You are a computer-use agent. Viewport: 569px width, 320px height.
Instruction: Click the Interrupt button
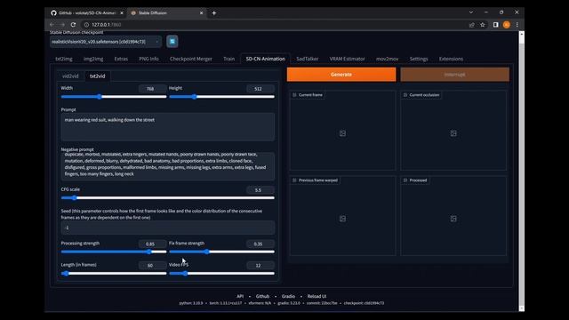454,75
